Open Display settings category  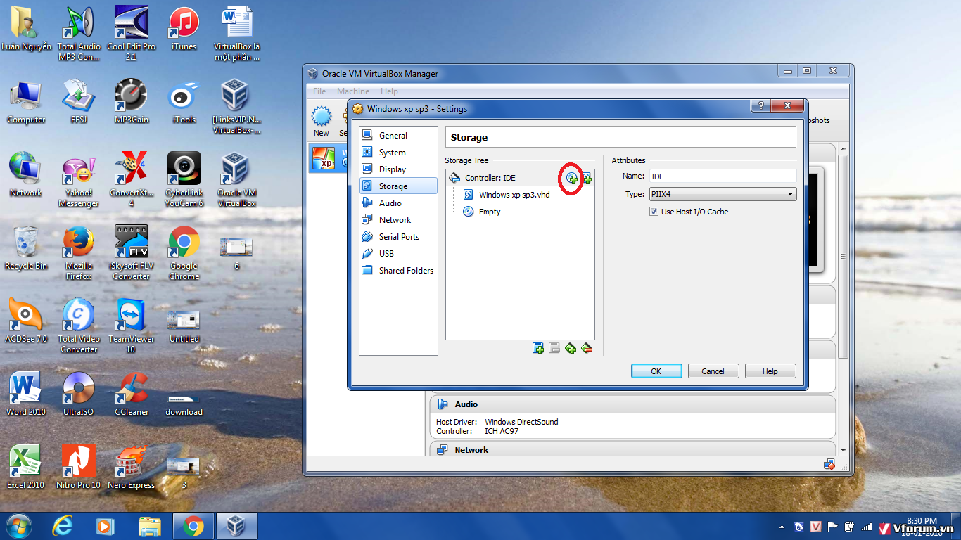[398, 169]
